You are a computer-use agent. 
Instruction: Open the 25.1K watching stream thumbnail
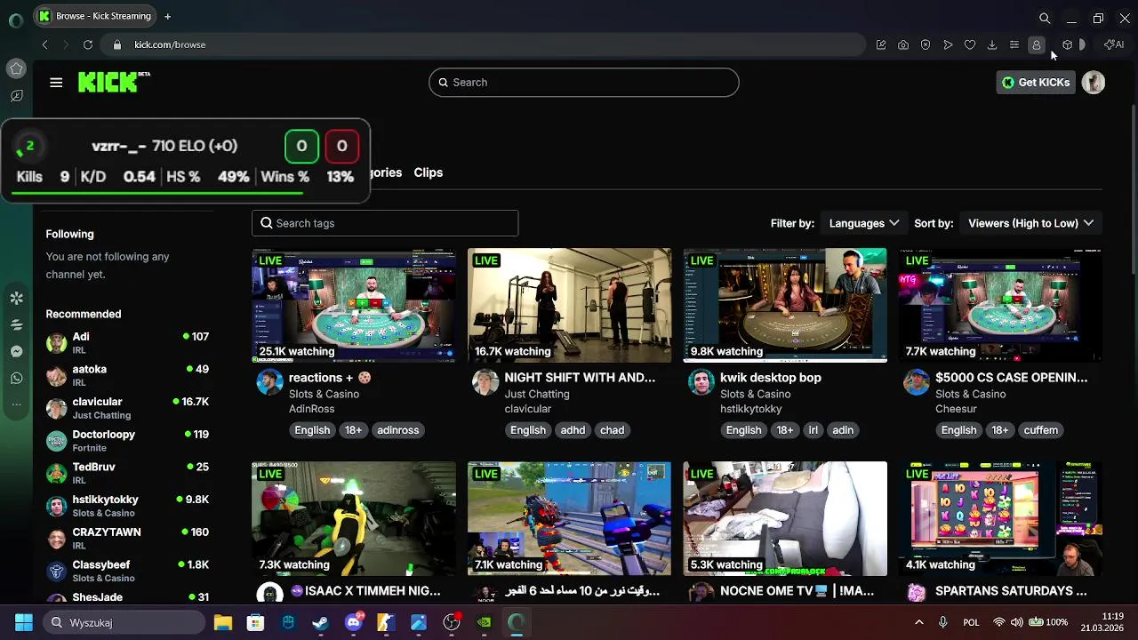pyautogui.click(x=354, y=305)
